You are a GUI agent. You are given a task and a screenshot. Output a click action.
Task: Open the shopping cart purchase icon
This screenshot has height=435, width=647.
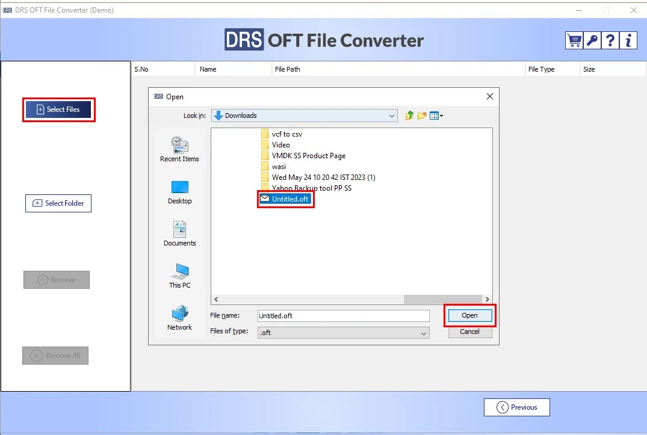(x=574, y=40)
